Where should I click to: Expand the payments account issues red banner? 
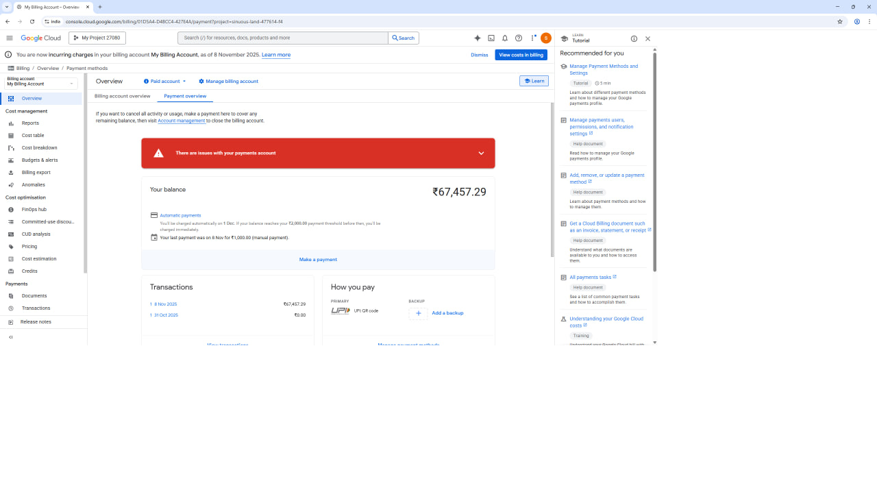pyautogui.click(x=318, y=153)
